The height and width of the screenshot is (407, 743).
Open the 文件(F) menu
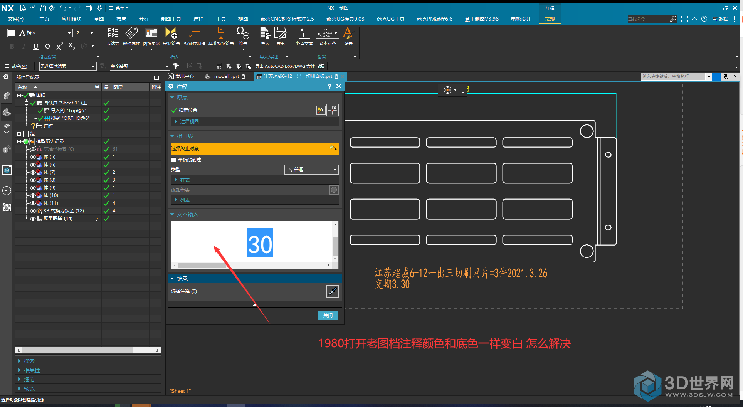(15, 19)
